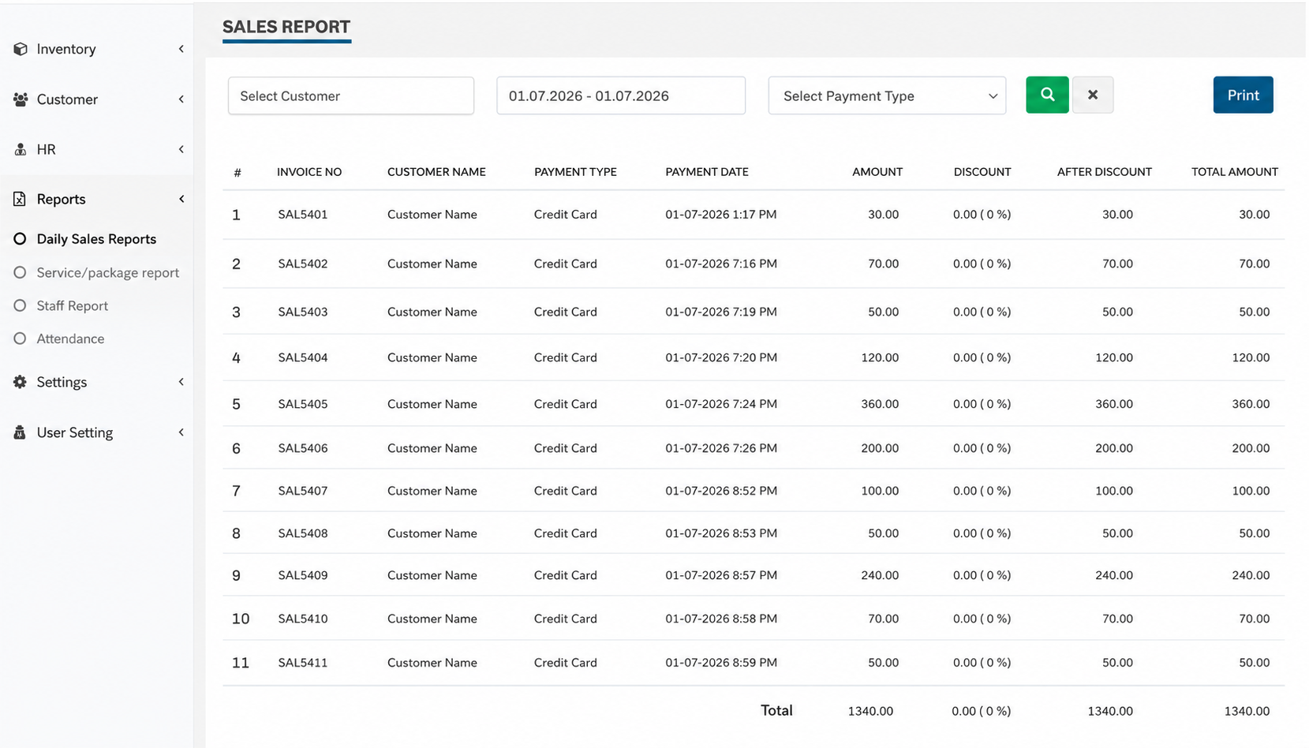
Task: Run search with green magnifier button
Action: 1047,95
